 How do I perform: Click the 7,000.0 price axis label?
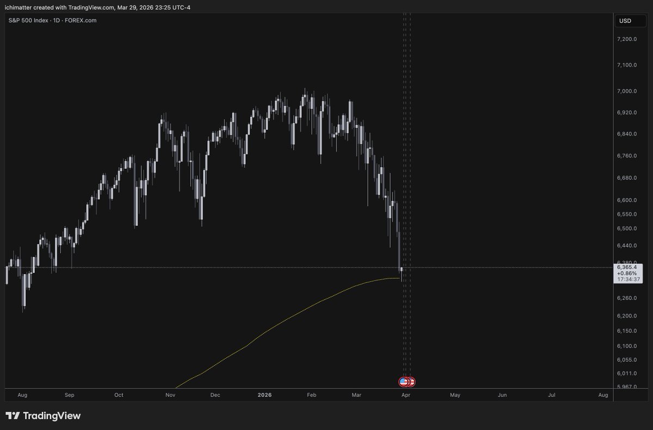click(627, 91)
